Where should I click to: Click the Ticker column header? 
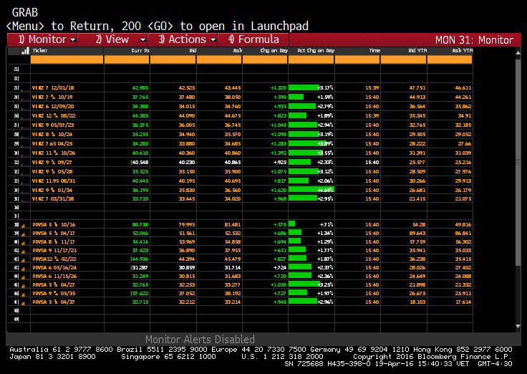(x=67, y=51)
